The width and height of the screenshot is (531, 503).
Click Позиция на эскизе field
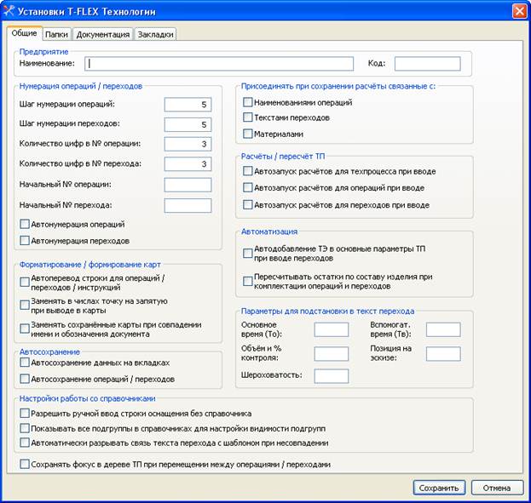[x=443, y=354]
